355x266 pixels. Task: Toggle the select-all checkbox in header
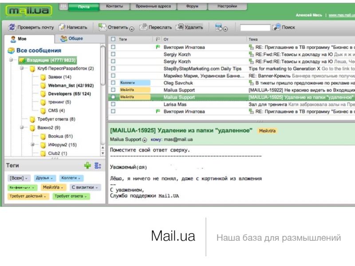113,39
